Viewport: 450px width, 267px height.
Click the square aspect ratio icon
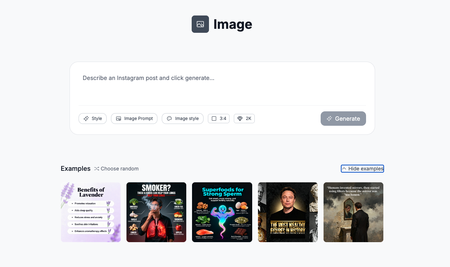tap(214, 119)
